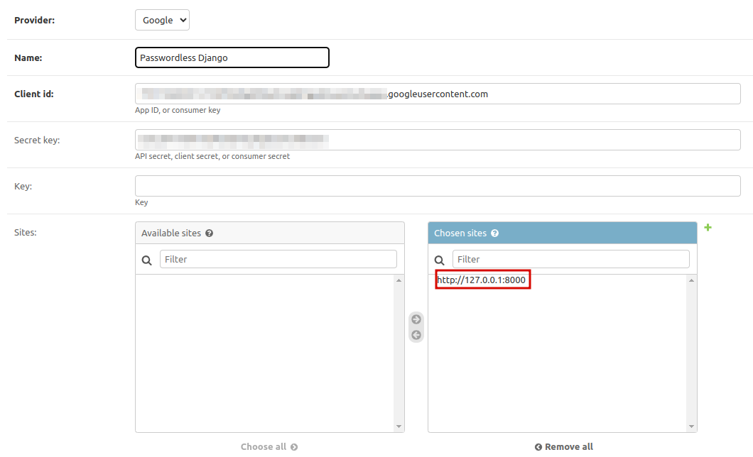
Task: Select http://127.0.0.1:8000 in Chosen sites
Action: point(482,279)
